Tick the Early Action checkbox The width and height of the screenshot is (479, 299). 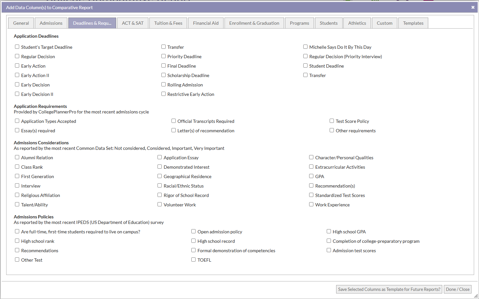17,66
